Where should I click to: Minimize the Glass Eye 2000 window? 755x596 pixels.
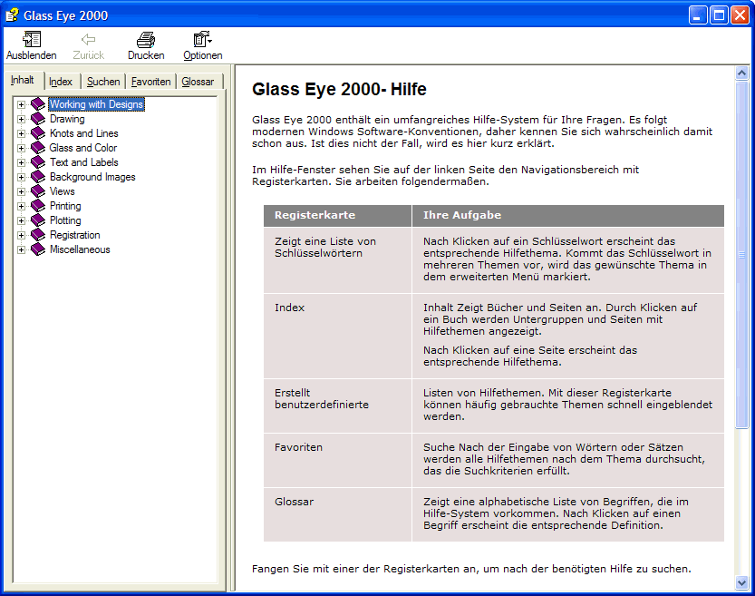pyautogui.click(x=698, y=15)
